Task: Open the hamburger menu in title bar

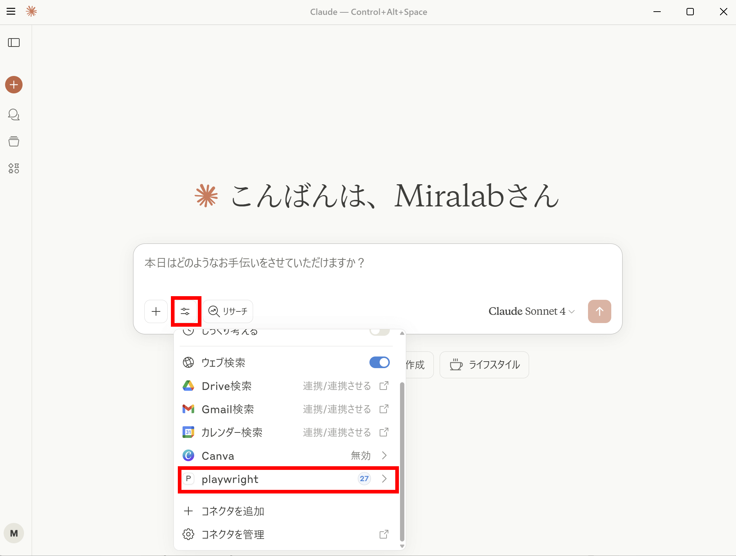Action: click(x=11, y=12)
